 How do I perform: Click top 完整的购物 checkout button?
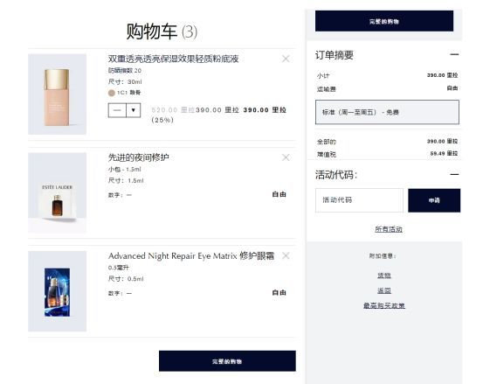coord(384,21)
